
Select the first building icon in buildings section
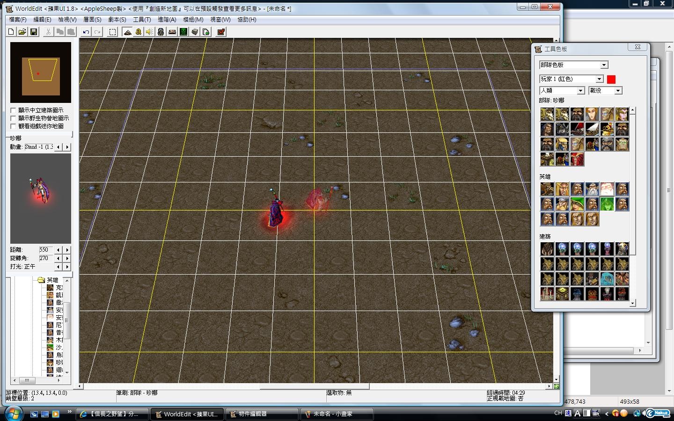pyautogui.click(x=547, y=249)
